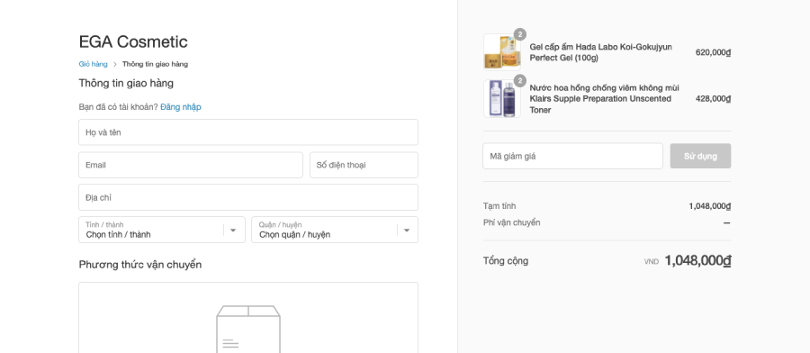Click the VND currency label
The width and height of the screenshot is (810, 353).
click(651, 262)
